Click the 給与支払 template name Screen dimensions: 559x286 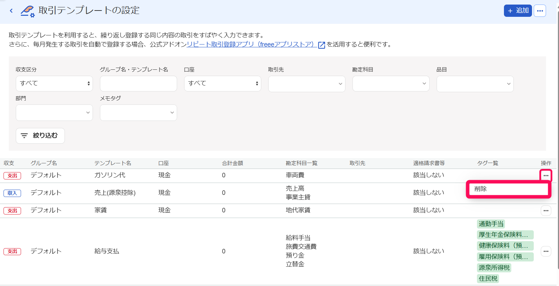(107, 251)
